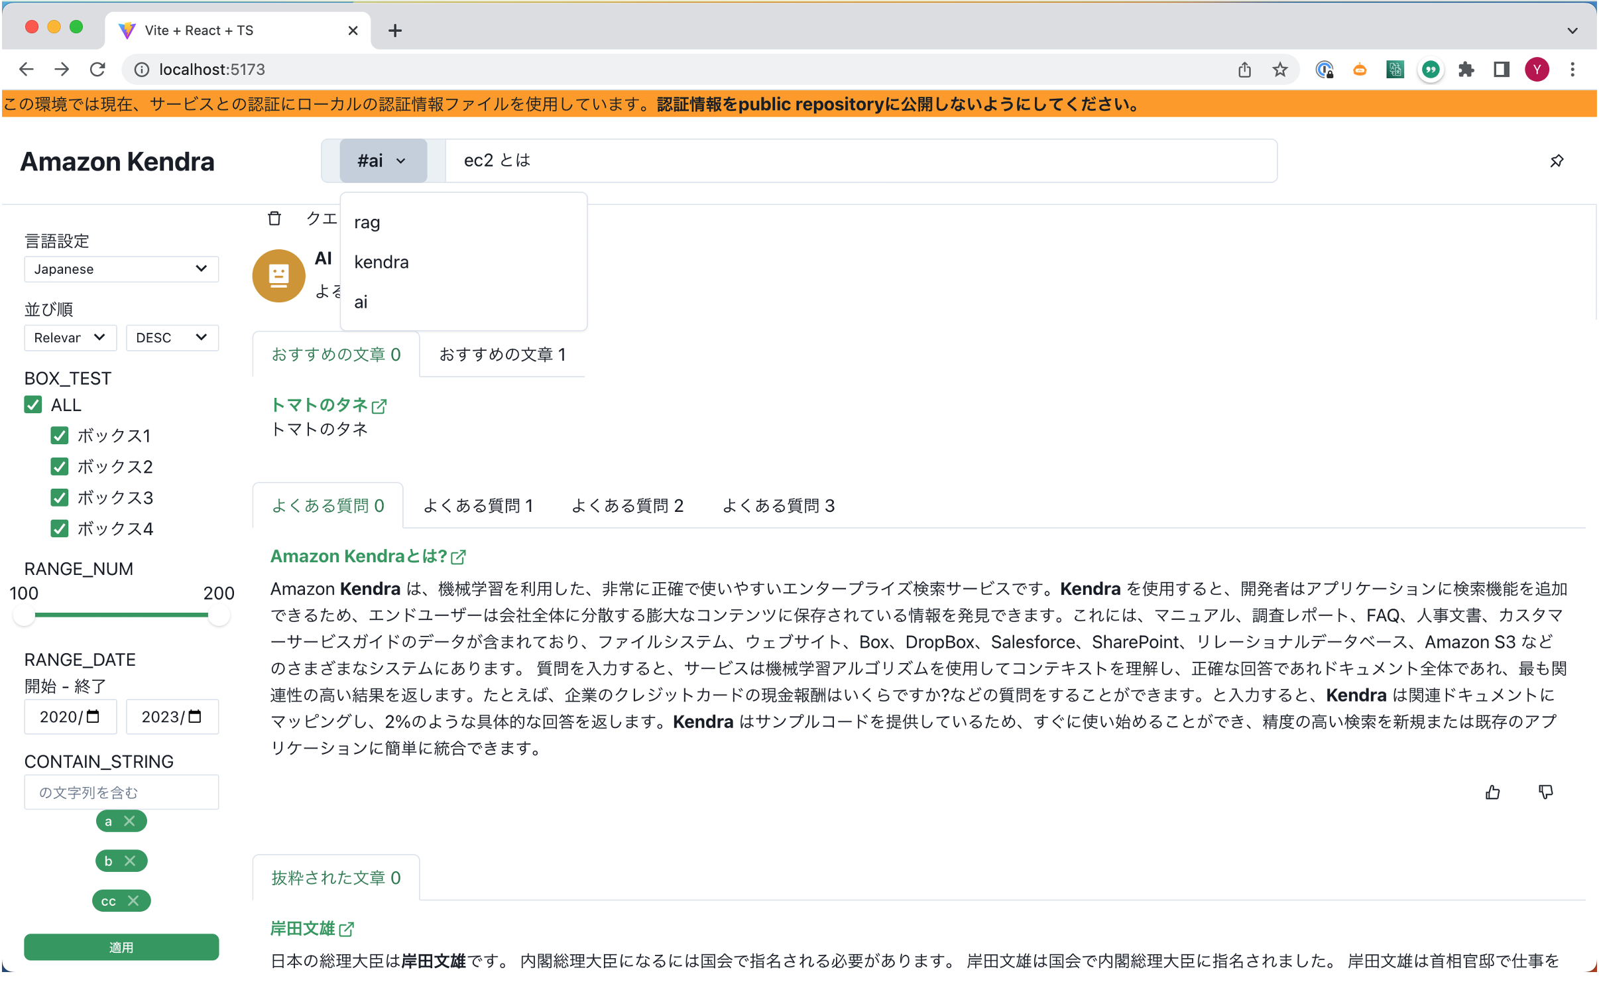Bookmark this page with the star icon
Viewport: 1599px width, 984px height.
click(1279, 70)
